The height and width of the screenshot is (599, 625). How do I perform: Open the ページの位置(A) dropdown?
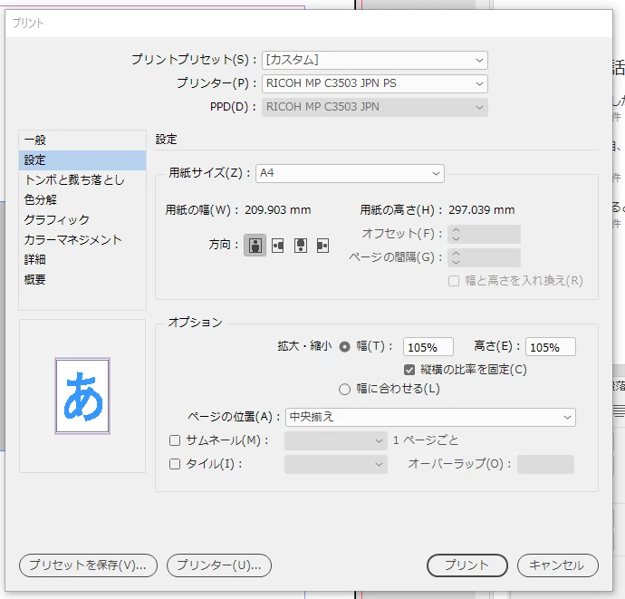pos(430,417)
